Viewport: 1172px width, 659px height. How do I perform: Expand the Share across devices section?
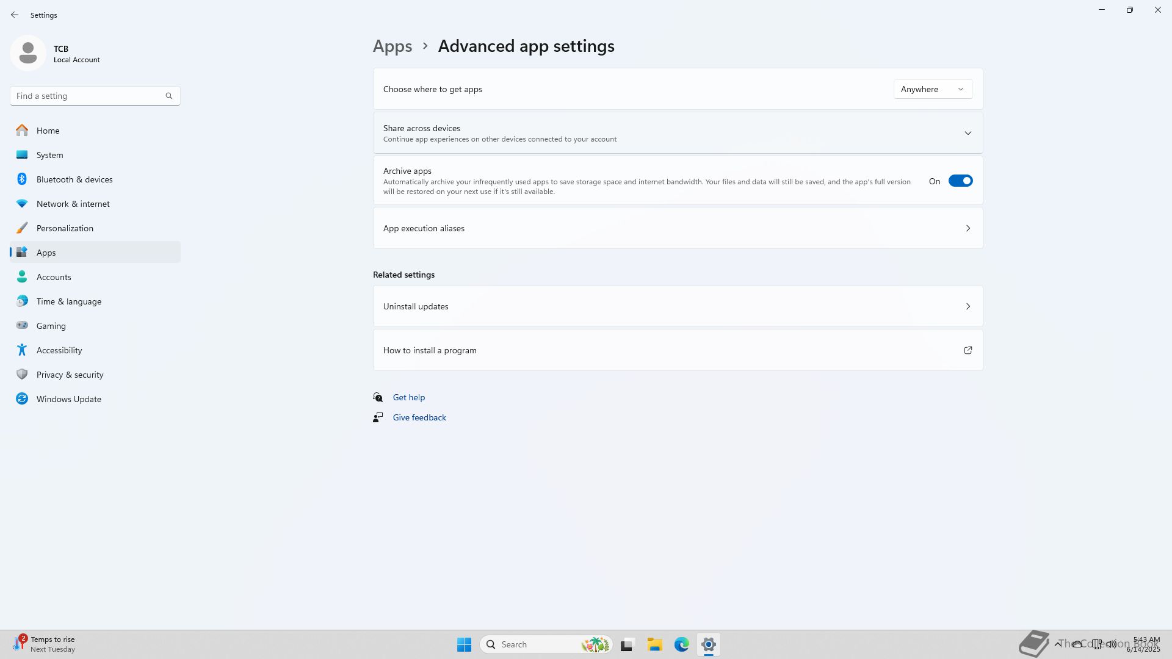968,133
